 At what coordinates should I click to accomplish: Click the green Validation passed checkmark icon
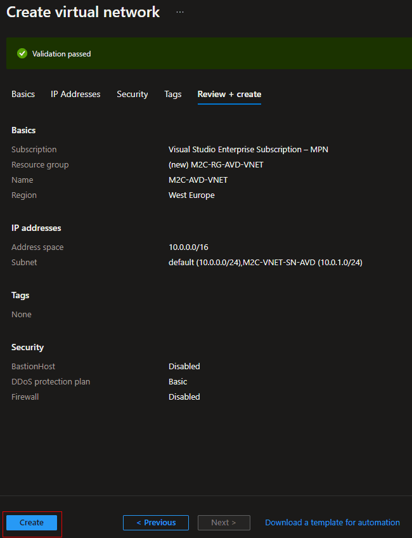click(22, 54)
